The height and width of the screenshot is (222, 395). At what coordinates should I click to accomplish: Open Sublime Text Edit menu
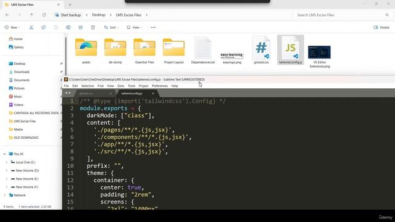75,86
